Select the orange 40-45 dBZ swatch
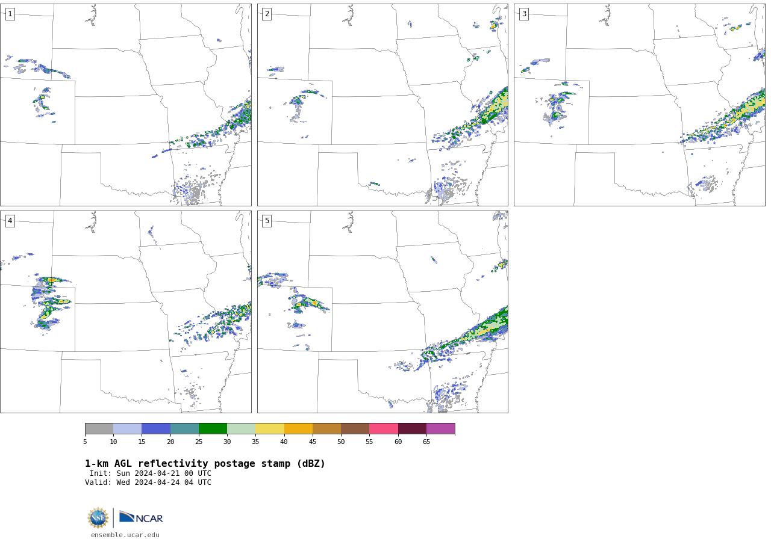This screenshot has width=771, height=542. pos(298,428)
